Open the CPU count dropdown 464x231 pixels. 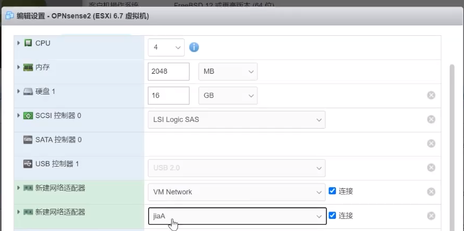point(166,47)
